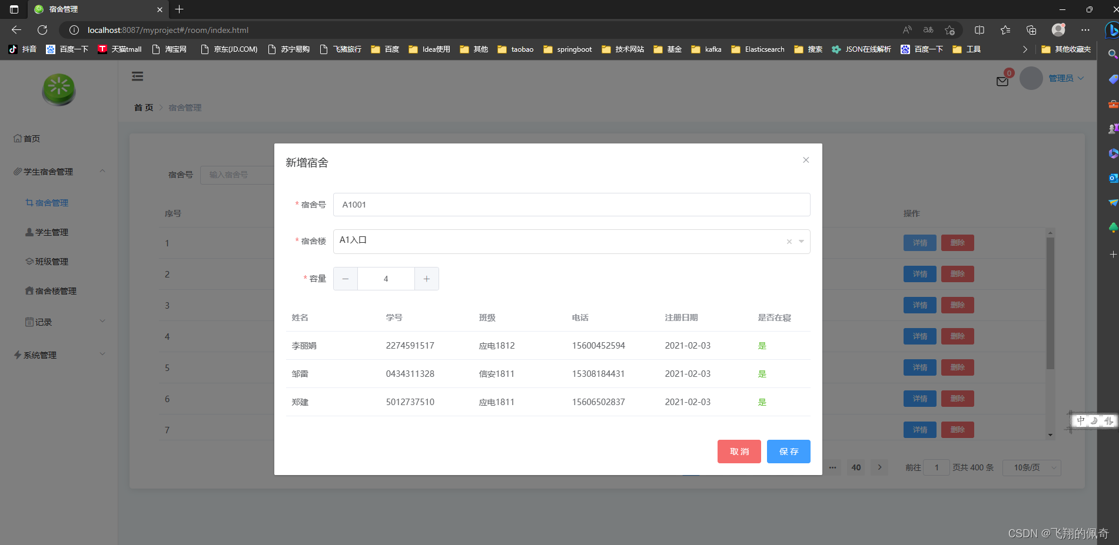Clear the 宿舍楼 selection with the x icon

click(789, 242)
